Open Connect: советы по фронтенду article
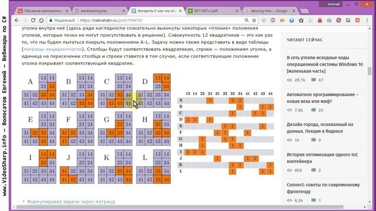 pyautogui.click(x=323, y=188)
